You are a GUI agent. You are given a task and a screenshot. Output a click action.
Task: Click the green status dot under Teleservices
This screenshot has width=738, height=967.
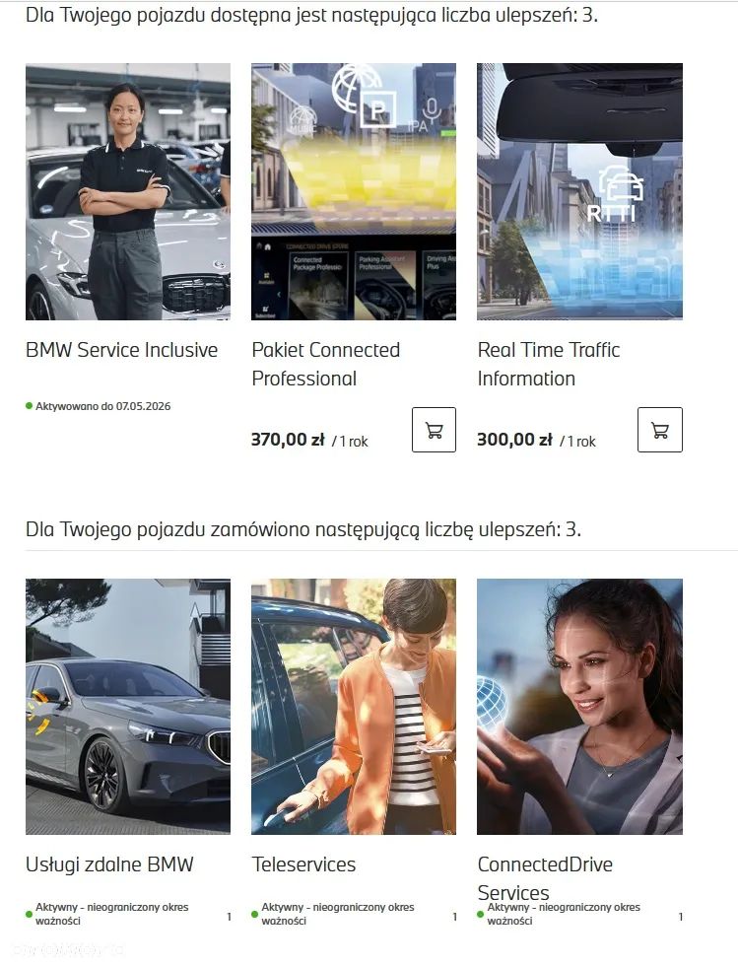pyautogui.click(x=254, y=914)
